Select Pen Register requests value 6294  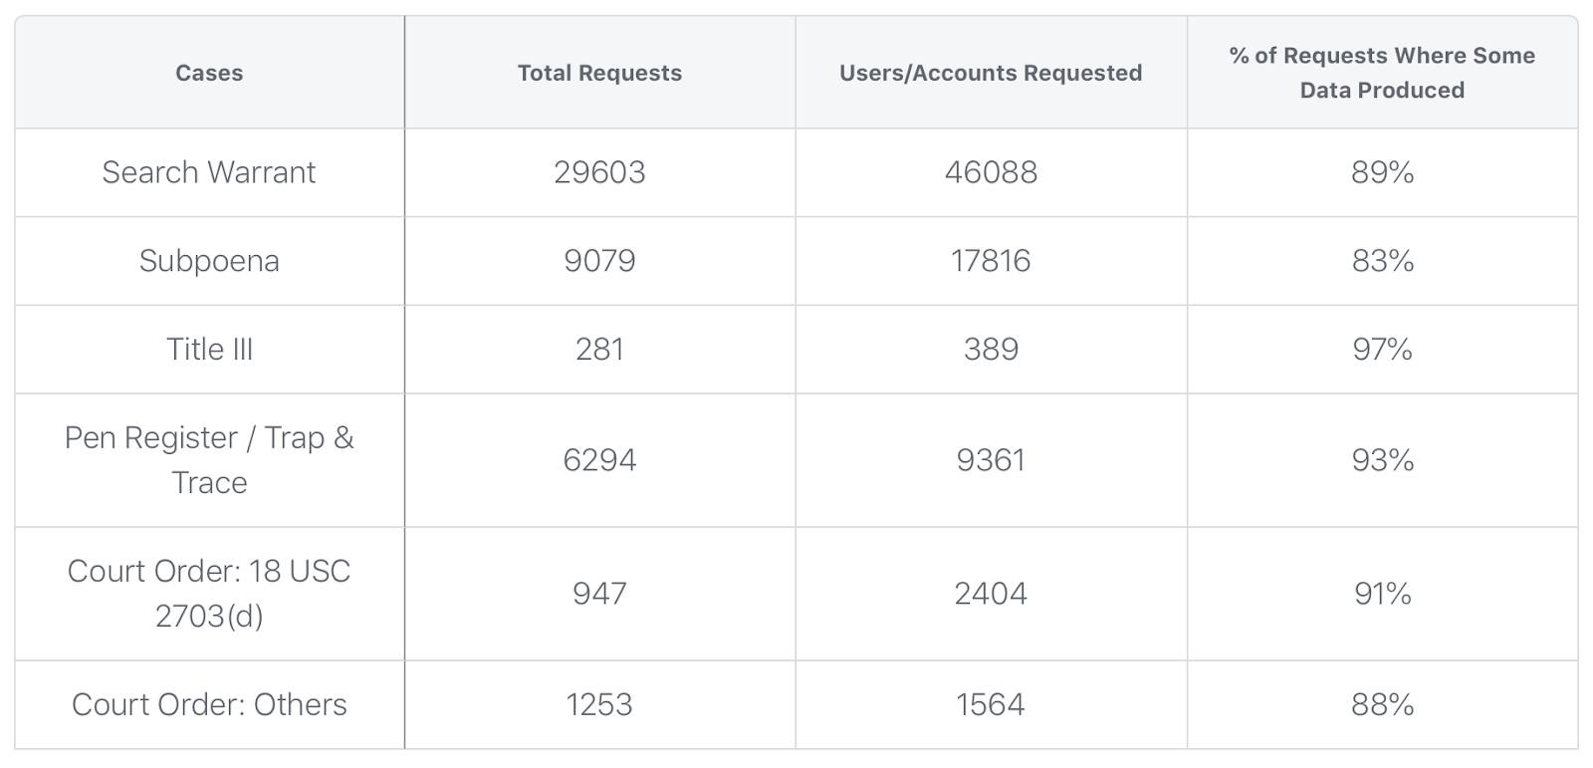(x=599, y=460)
